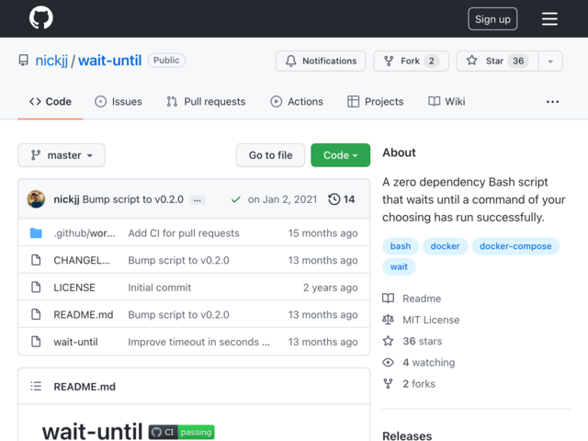Screen dimensions: 588x441
Task: Select the bash topic tag
Action: (x=401, y=246)
